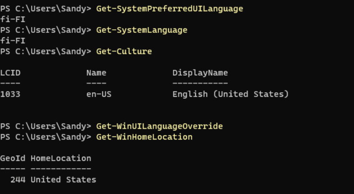Click the LCID column header
The width and height of the screenshot is (354, 194).
coord(10,73)
